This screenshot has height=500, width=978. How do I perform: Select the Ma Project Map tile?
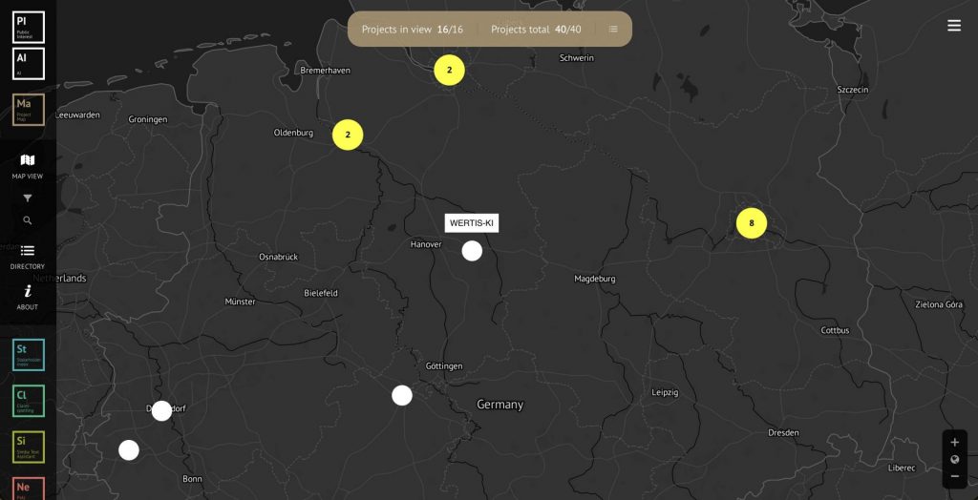pos(29,110)
